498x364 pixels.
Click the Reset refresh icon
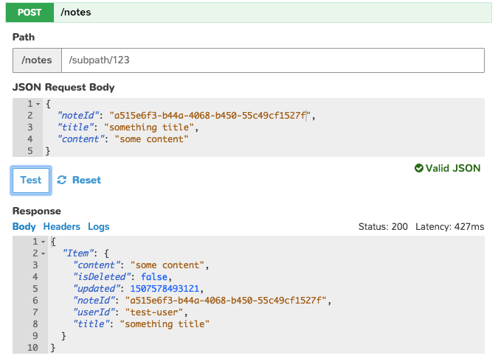pos(62,181)
